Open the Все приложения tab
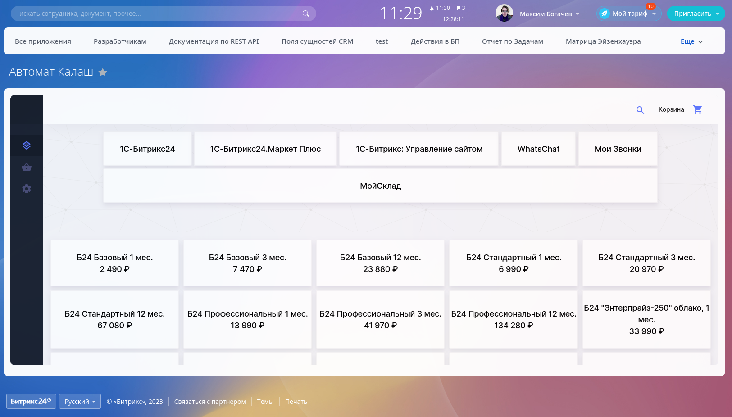Image resolution: width=732 pixels, height=417 pixels. (43, 41)
